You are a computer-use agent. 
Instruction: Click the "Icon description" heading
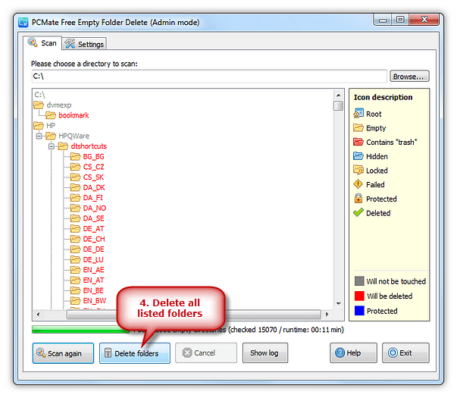tap(383, 97)
